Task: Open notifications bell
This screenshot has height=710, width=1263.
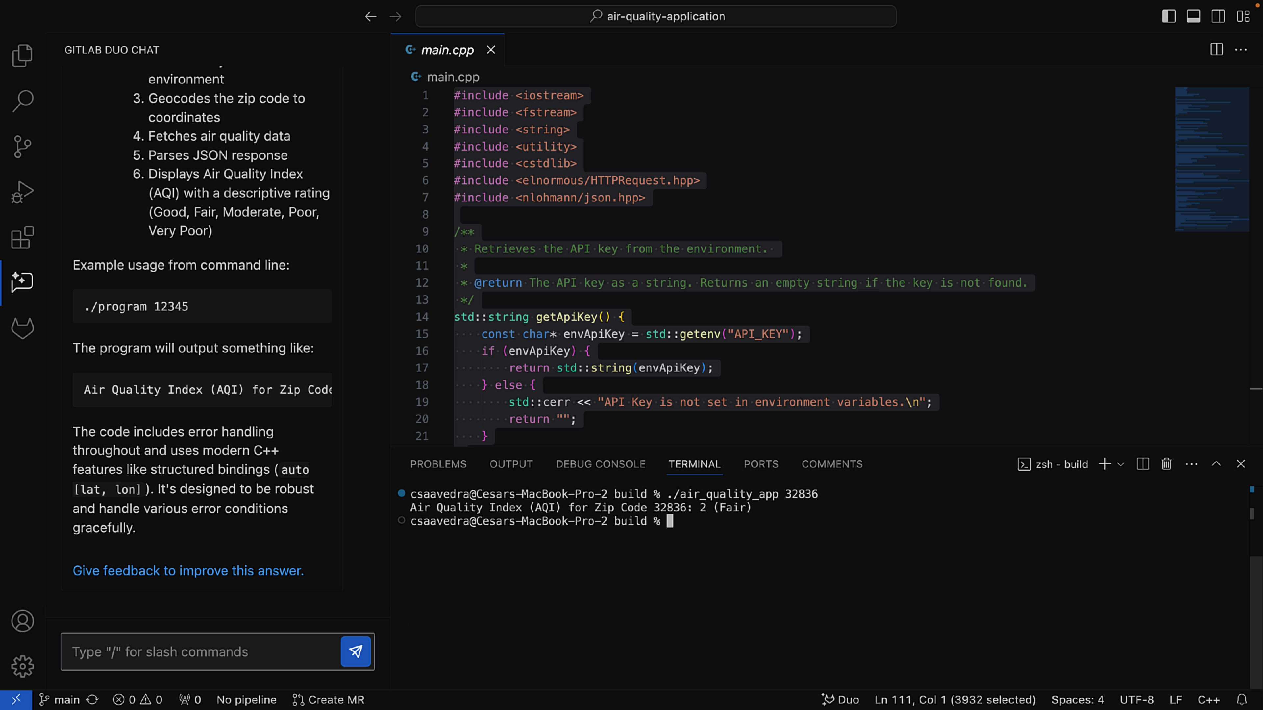Action: click(x=1242, y=700)
